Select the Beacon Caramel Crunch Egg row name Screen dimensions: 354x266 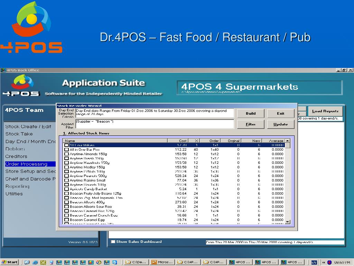tap(93, 215)
